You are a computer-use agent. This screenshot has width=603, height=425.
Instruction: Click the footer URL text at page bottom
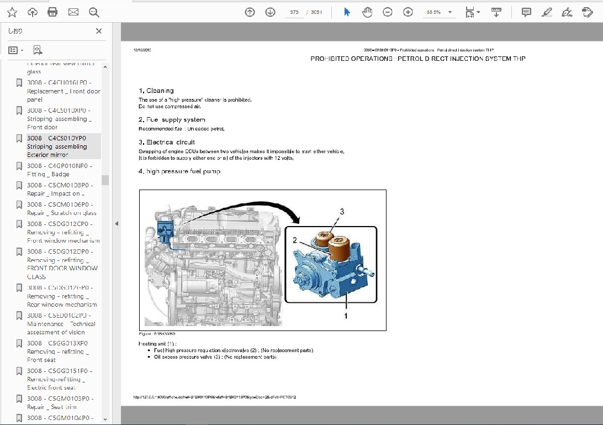coord(215,397)
